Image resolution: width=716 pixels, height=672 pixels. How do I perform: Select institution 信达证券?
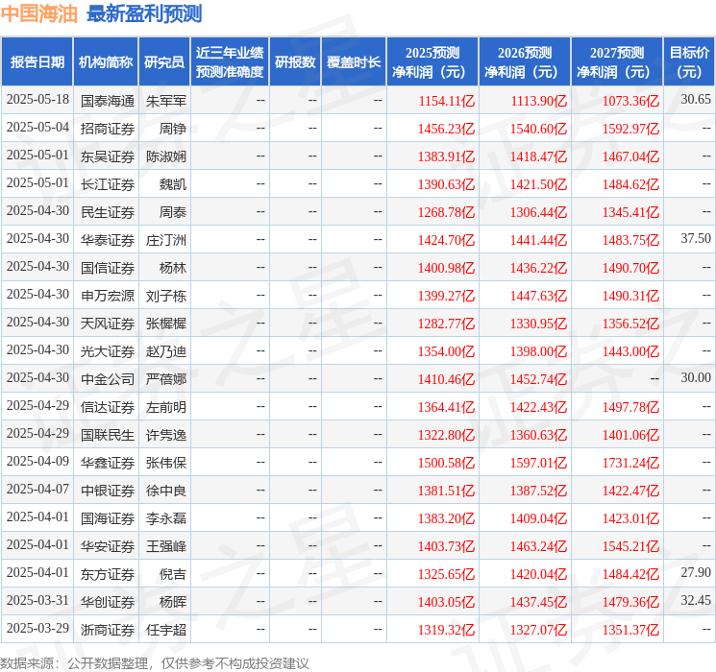pyautogui.click(x=108, y=407)
